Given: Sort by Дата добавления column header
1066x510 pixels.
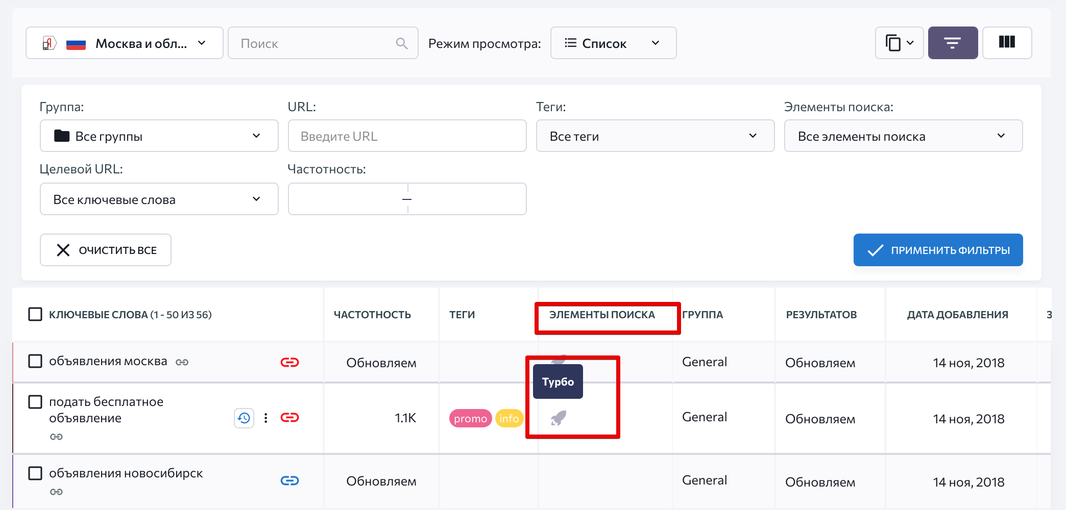Looking at the screenshot, I should click(957, 315).
